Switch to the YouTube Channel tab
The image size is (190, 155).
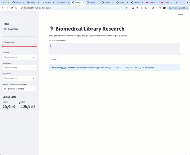pyautogui.click(x=152, y=3)
